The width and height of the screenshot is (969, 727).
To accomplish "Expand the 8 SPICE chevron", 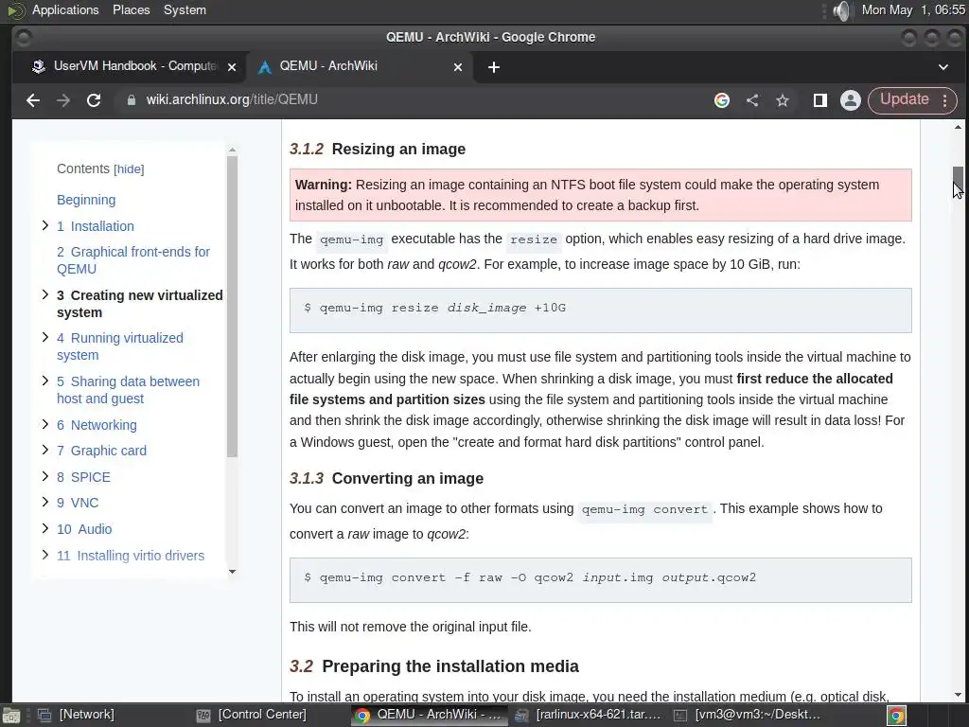I will [x=45, y=476].
